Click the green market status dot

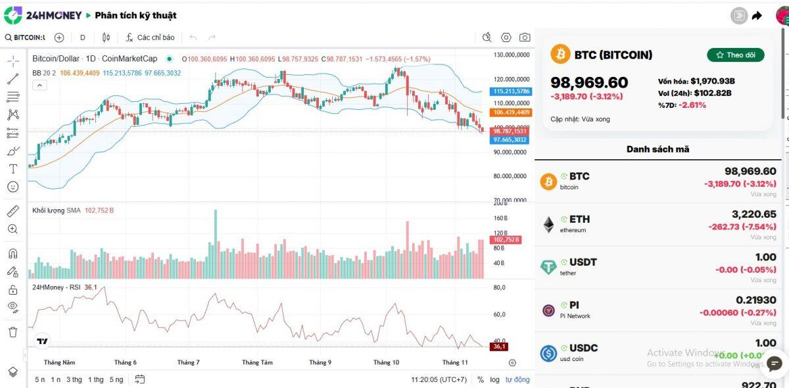click(x=170, y=59)
